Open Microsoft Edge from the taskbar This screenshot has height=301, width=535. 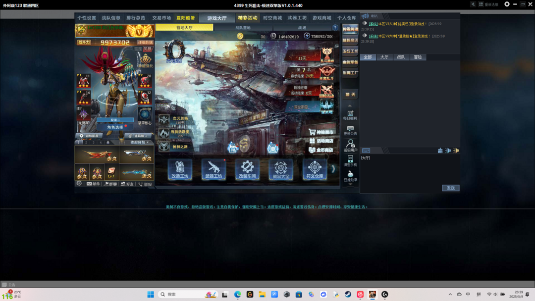237,294
